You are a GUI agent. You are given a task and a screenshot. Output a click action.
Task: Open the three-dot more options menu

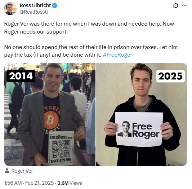pyautogui.click(x=184, y=5)
